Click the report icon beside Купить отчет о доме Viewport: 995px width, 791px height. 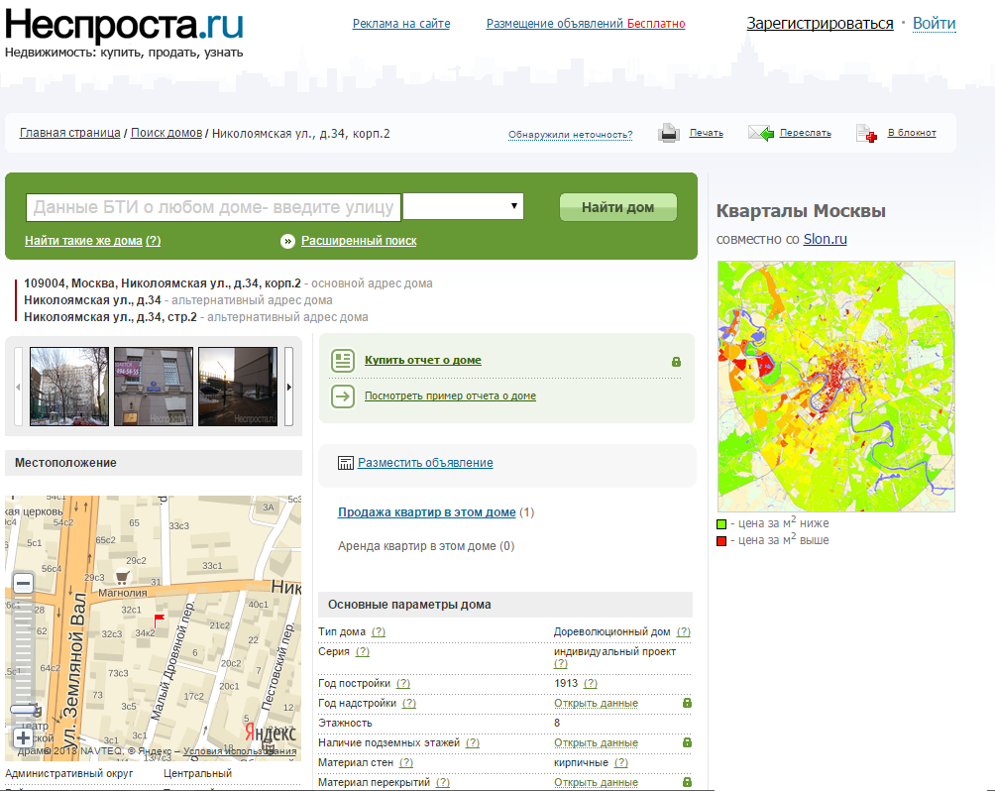pos(343,361)
